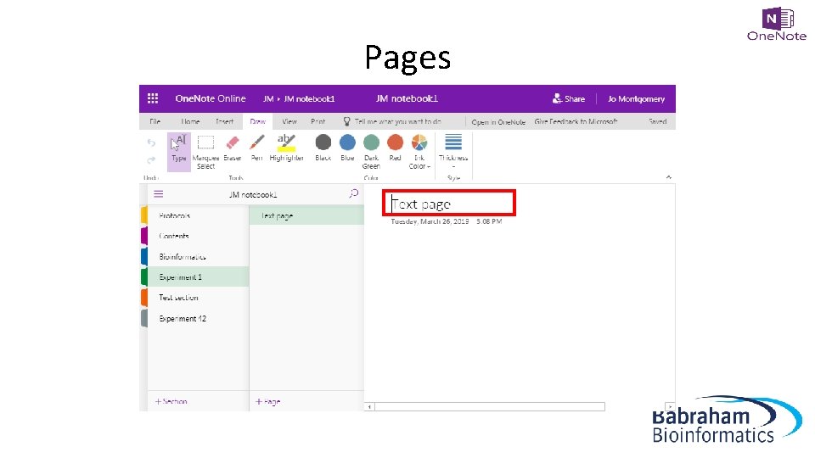The height and width of the screenshot is (458, 815).
Task: Choose the Black ink color
Action: tap(323, 148)
